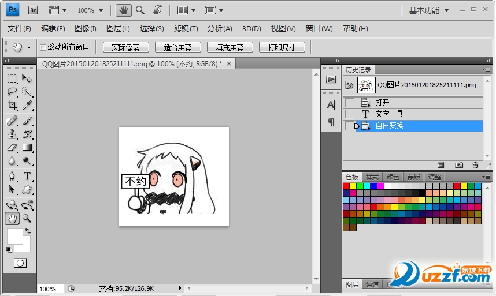Open the 基本功能 workspace dropdown
Viewport: 496px width, 296px height.
coord(428,10)
